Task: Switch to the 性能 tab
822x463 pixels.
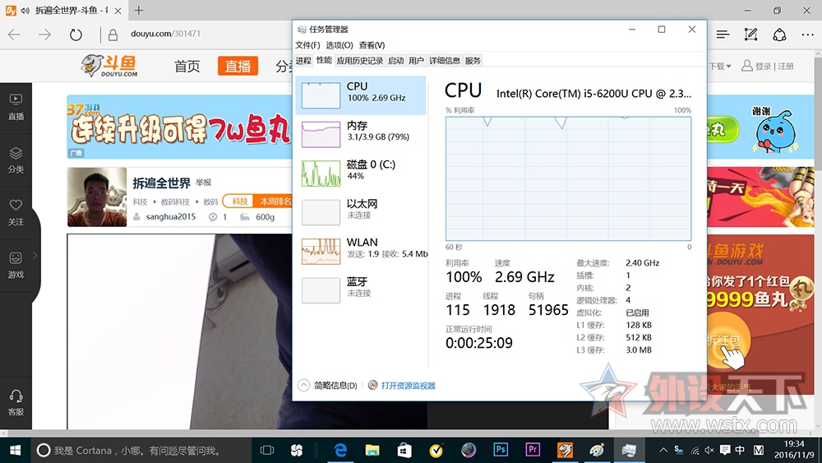Action: tap(324, 60)
